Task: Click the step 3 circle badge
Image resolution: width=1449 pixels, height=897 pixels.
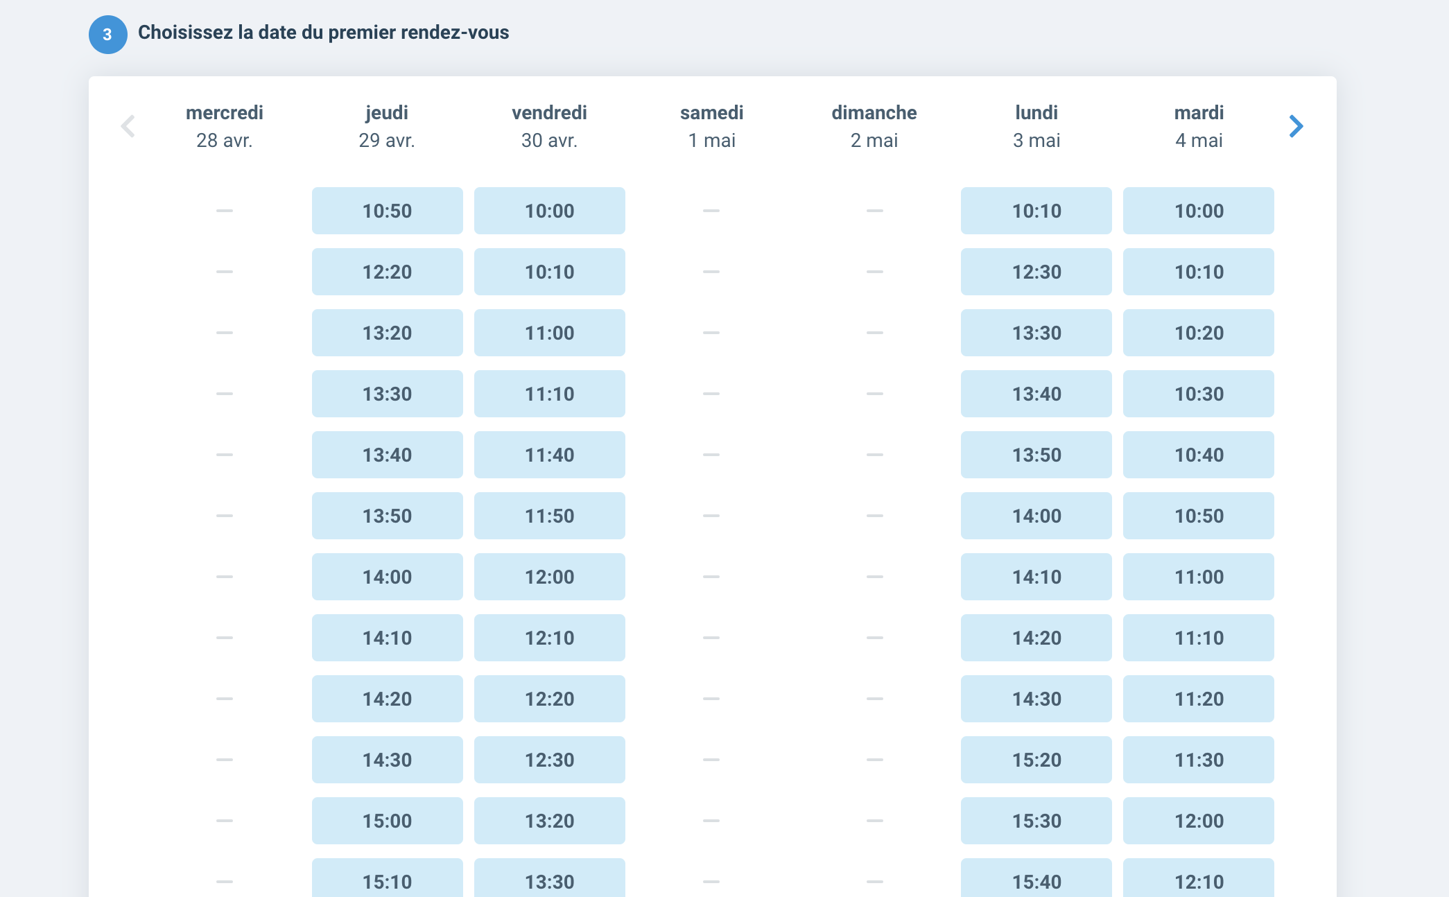Action: (x=107, y=34)
